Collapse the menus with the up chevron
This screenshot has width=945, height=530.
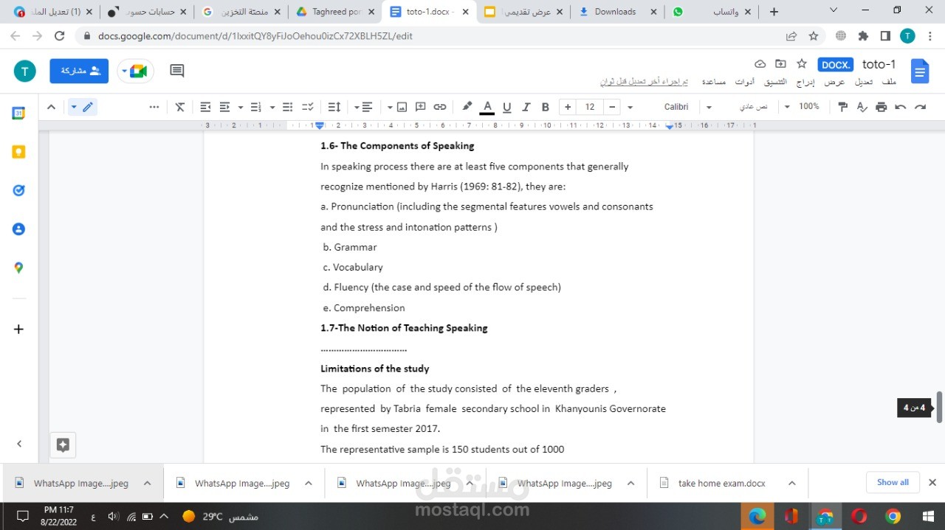(51, 107)
